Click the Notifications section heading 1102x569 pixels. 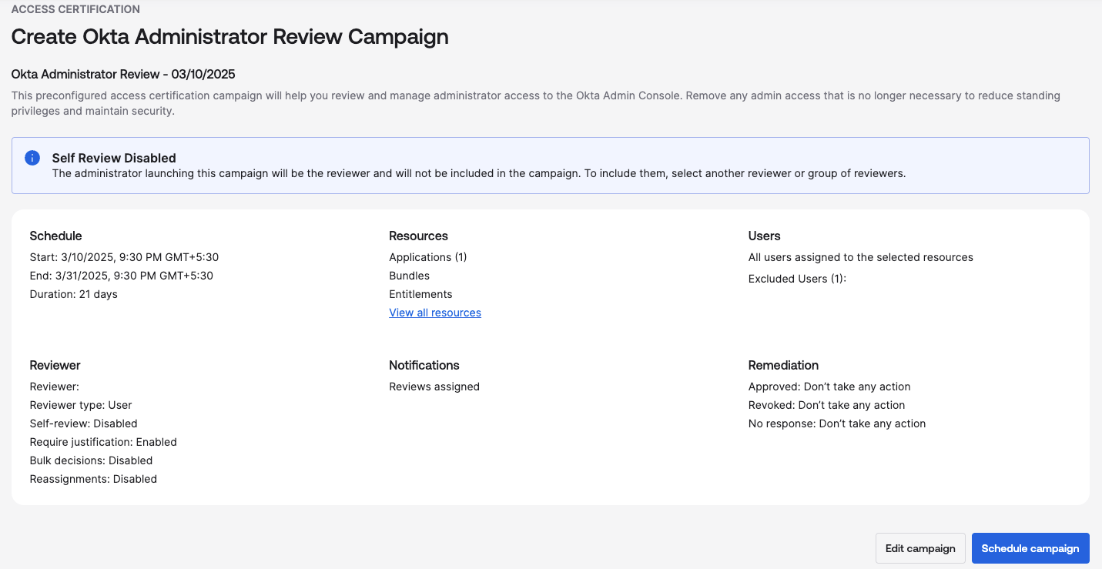click(424, 365)
